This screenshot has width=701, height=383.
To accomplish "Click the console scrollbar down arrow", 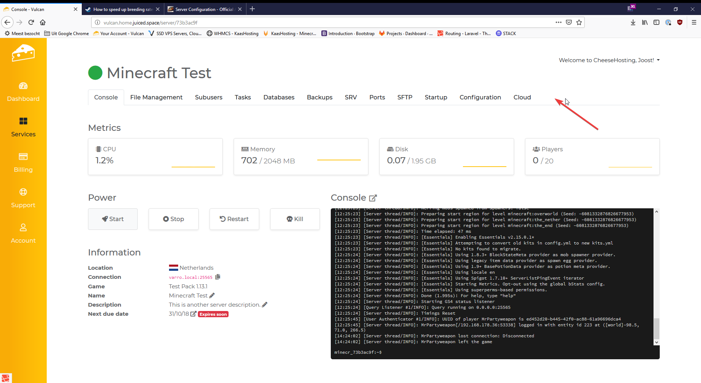I will point(656,342).
